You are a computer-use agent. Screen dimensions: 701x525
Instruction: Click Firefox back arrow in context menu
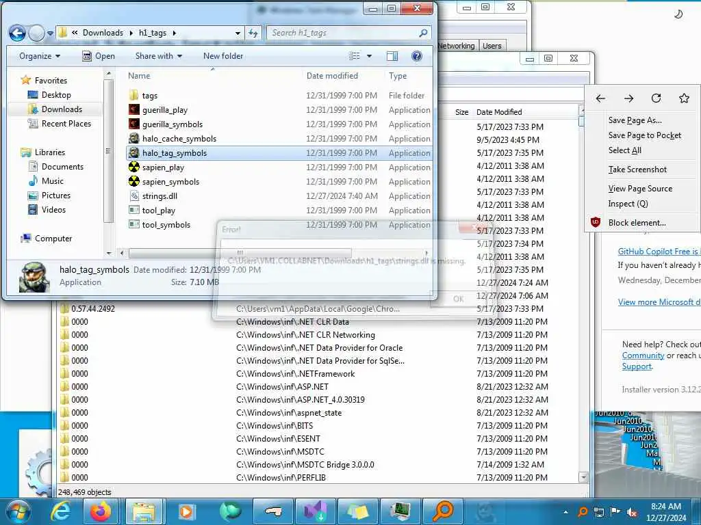[600, 98]
